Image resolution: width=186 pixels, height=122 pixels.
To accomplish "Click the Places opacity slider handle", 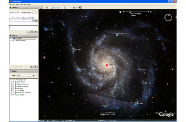I will click(x=23, y=67).
